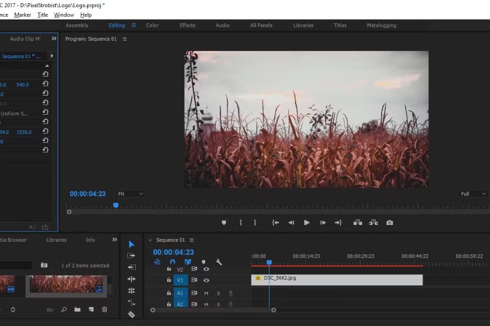This screenshot has height=326, width=490.
Task: Toggle timeline Snap magnet button
Action: click(173, 262)
